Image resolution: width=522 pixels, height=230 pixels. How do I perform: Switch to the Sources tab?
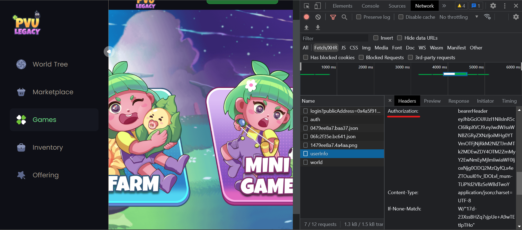(x=397, y=6)
